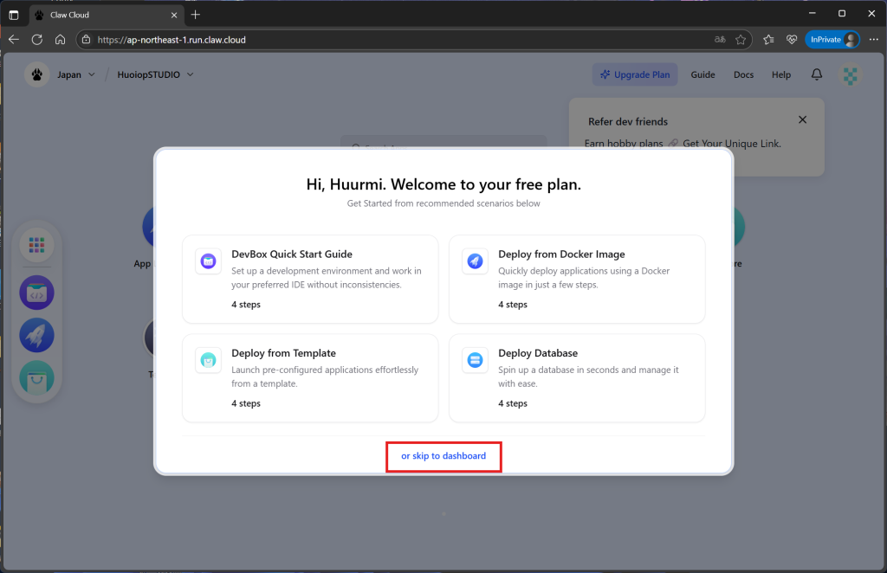887x573 pixels.
Task: Open App Store bag icon in the dock
Action: [x=36, y=378]
